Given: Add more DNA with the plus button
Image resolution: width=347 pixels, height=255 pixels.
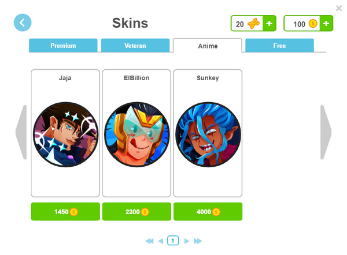Looking at the screenshot, I should click(269, 24).
